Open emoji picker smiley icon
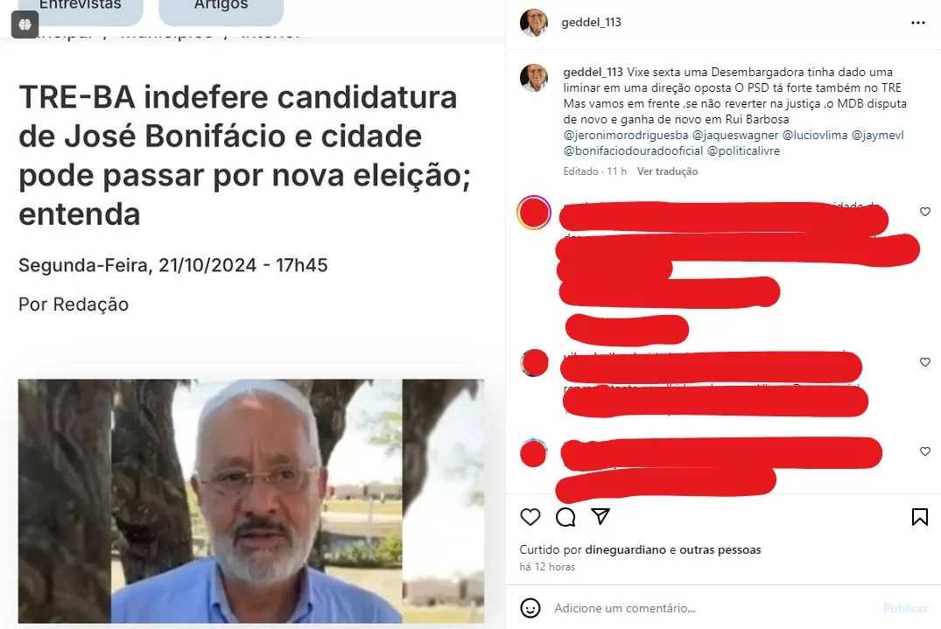Viewport: 941px width, 629px height. pyautogui.click(x=530, y=608)
